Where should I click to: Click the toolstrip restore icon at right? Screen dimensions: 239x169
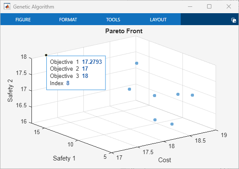pos(233,20)
